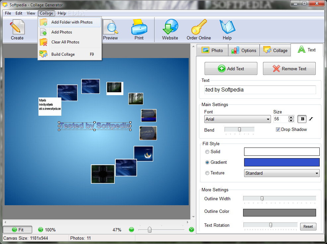Open the File menu
This screenshot has height=244, width=327.
coord(8,13)
